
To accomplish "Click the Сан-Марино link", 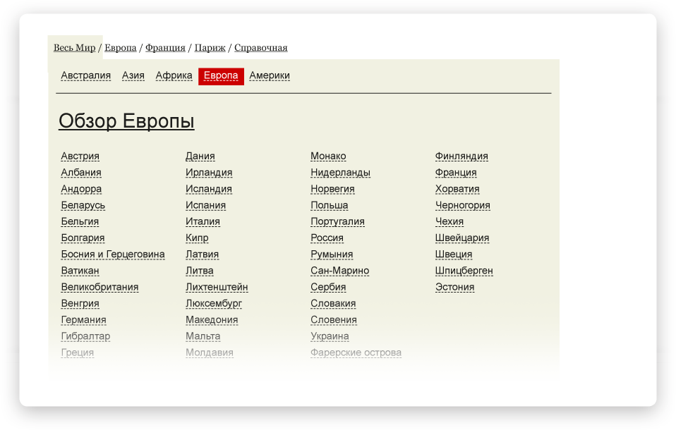I will pyautogui.click(x=339, y=271).
